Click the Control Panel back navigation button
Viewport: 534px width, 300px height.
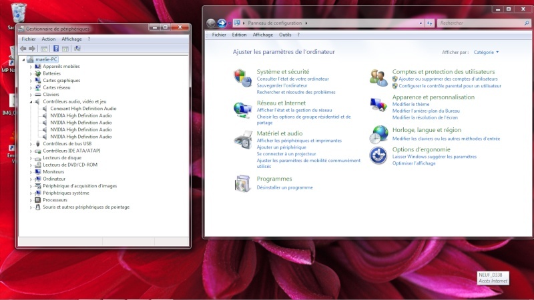click(x=211, y=23)
